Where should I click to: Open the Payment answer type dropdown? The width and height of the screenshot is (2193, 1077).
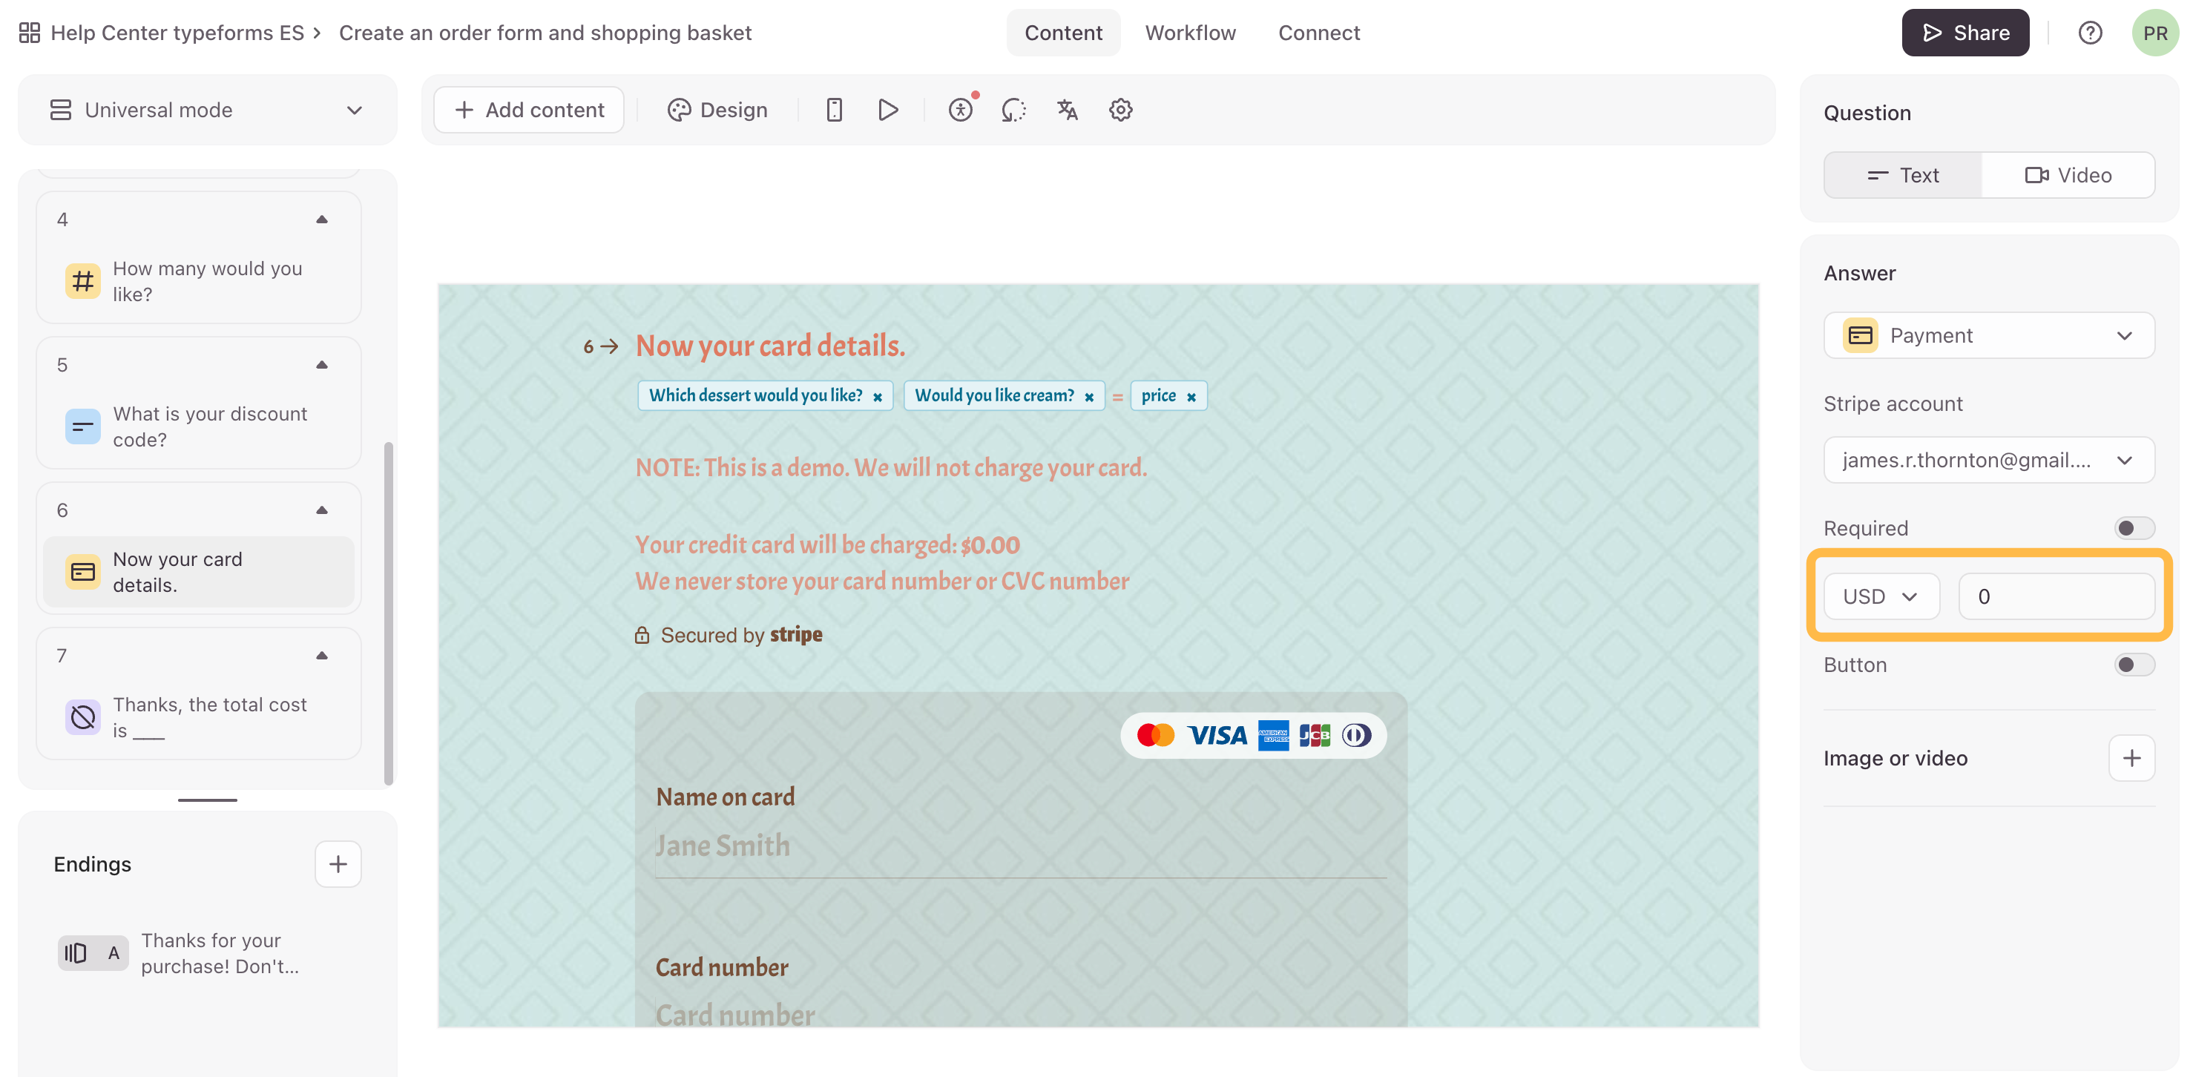pyautogui.click(x=1989, y=335)
